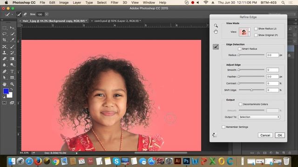This screenshot has width=298, height=167.
Task: Click Refine Radius tool in Refine Edge dialog
Action: coord(216,46)
